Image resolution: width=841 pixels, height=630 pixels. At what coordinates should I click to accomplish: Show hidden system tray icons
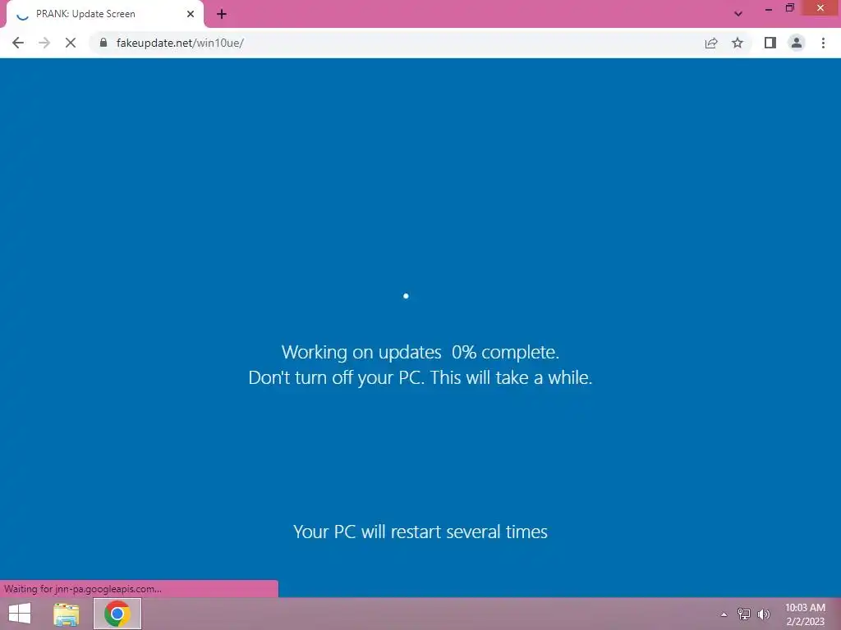click(x=724, y=614)
